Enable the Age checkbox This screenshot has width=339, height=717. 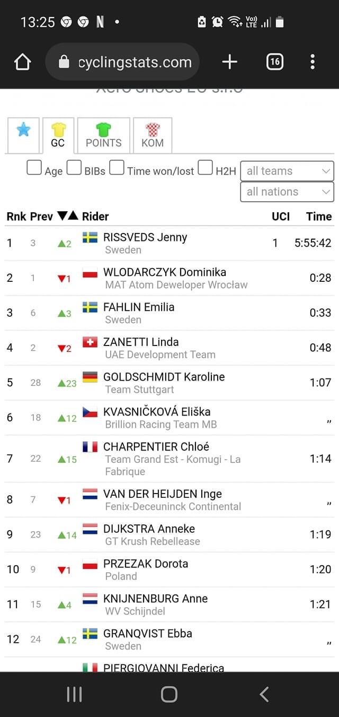(x=34, y=168)
